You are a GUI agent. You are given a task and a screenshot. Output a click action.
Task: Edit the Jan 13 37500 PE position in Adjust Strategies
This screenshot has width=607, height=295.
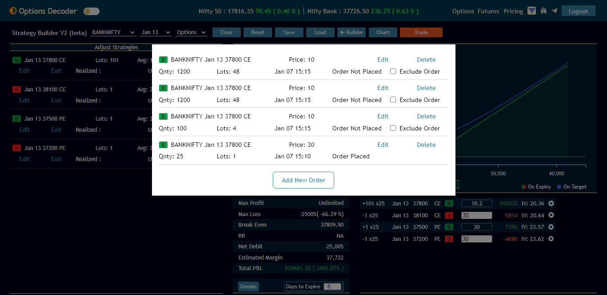(24, 130)
